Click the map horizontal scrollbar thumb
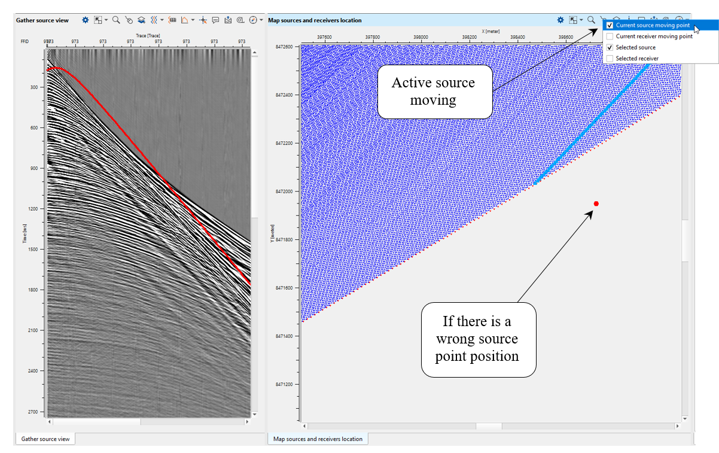The width and height of the screenshot is (719, 453). [x=489, y=426]
